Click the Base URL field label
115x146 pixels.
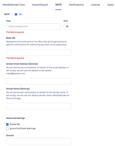[x=11, y=38]
